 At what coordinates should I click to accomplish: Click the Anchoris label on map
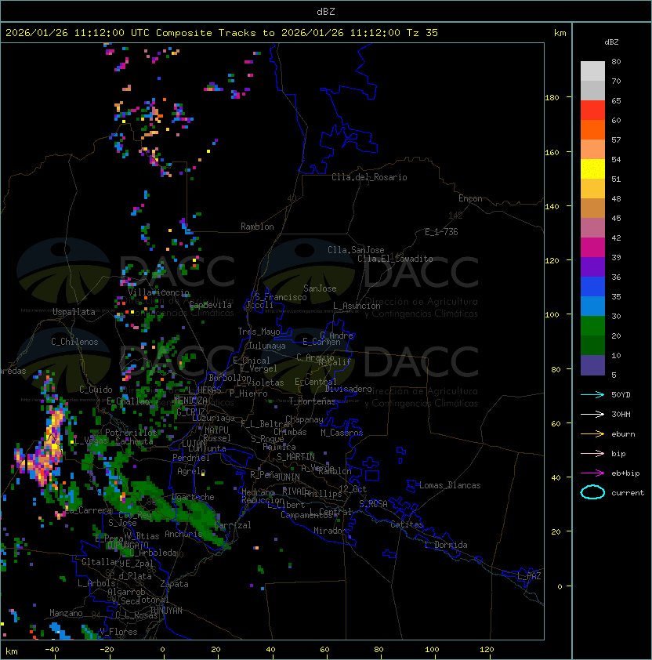tap(183, 534)
